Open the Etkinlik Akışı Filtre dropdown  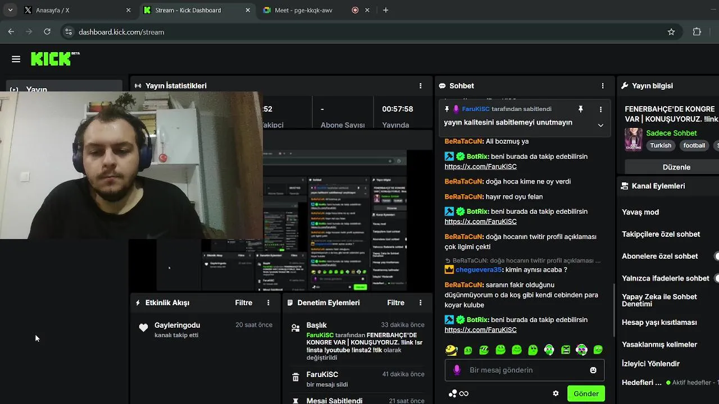pos(243,302)
